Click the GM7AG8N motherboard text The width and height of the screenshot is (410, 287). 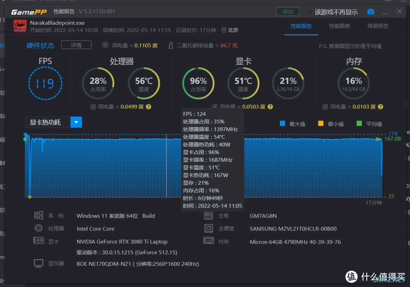tap(263, 216)
